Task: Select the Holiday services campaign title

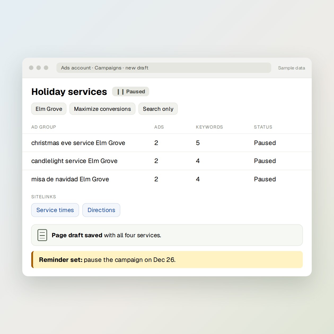Action: tap(69, 92)
